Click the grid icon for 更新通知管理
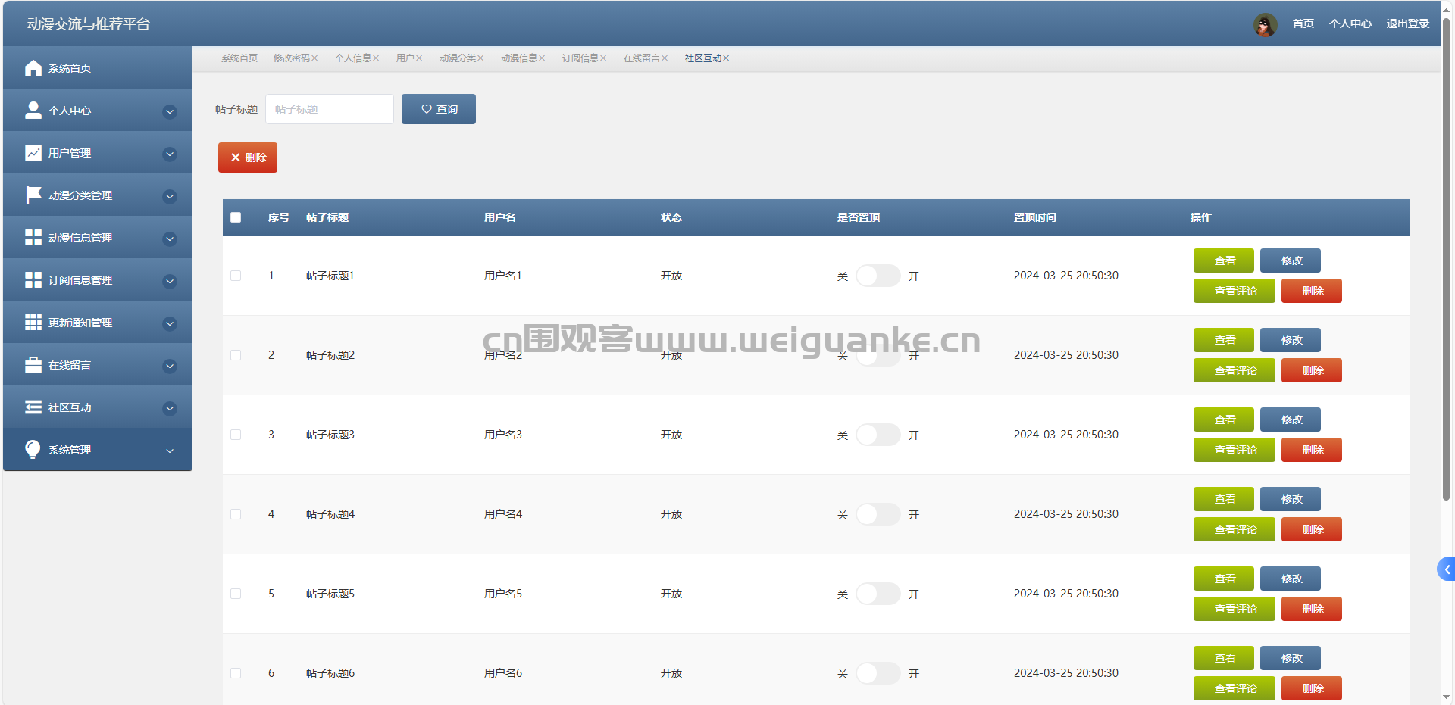The width and height of the screenshot is (1455, 705). [x=33, y=323]
